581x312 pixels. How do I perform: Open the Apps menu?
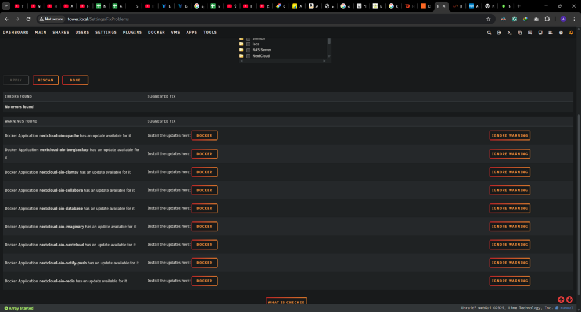(192, 32)
